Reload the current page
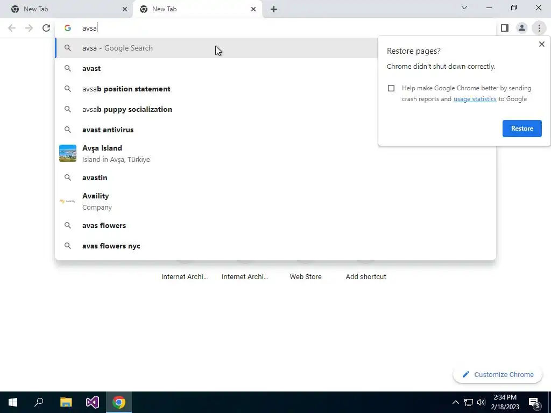The image size is (551, 413). 46,28
